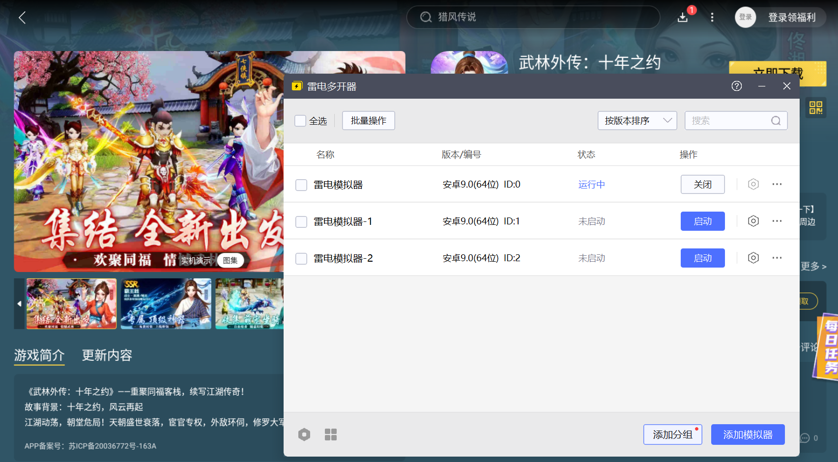Screen dimensions: 838x462
Task: Open settings for 雷电模拟器-2
Action: [x=753, y=258]
